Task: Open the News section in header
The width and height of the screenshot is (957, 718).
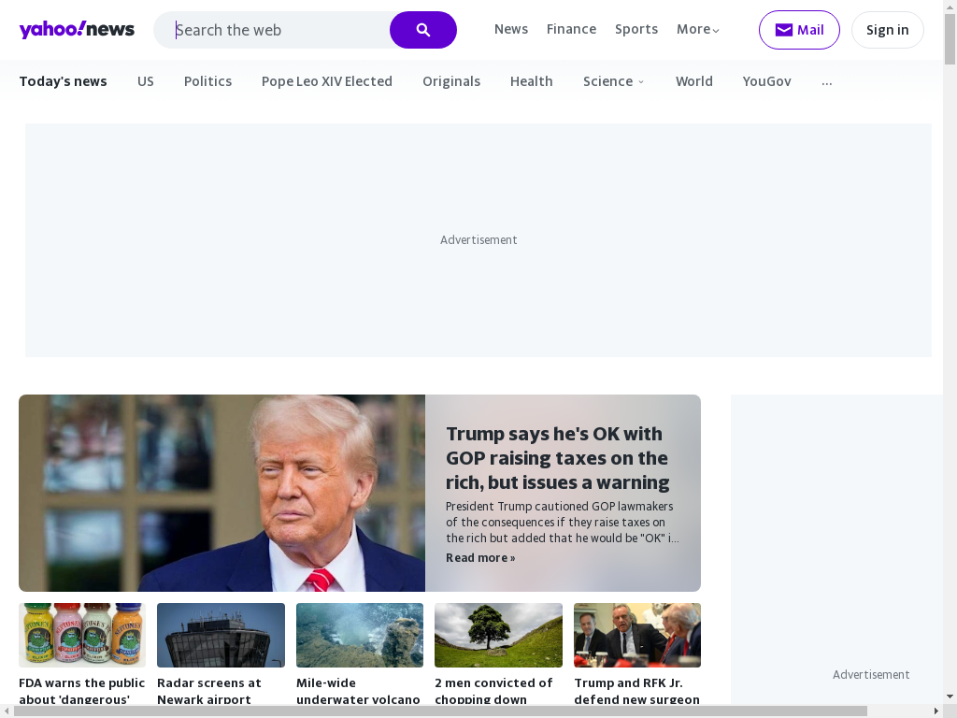Action: pos(511,29)
